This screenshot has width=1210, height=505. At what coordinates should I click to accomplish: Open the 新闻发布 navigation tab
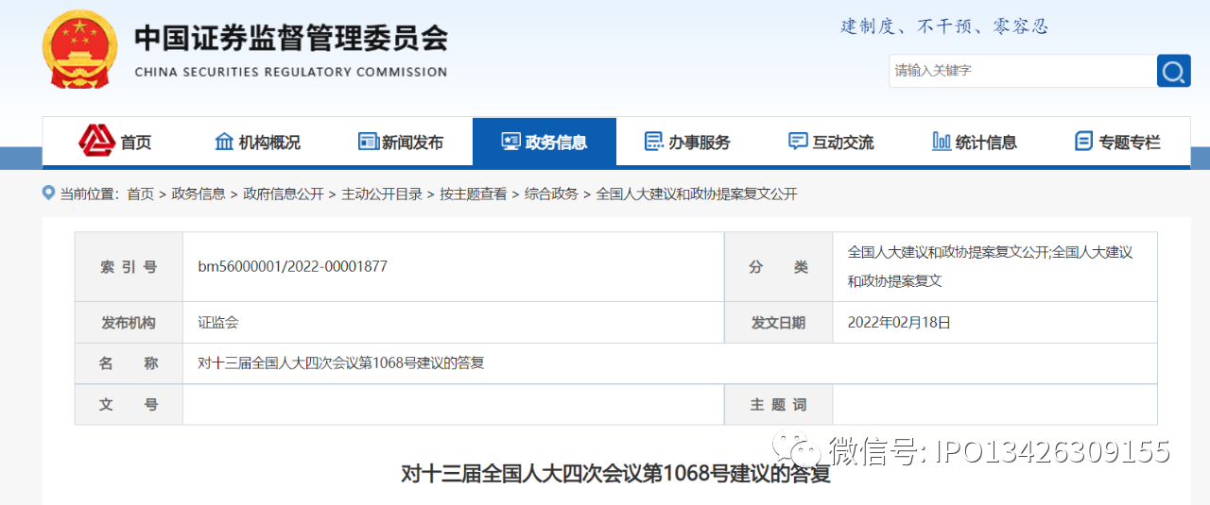pyautogui.click(x=401, y=142)
